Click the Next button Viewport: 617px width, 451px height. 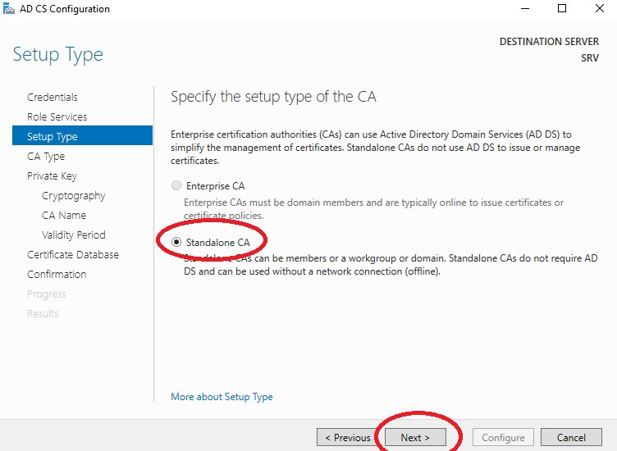tap(415, 437)
